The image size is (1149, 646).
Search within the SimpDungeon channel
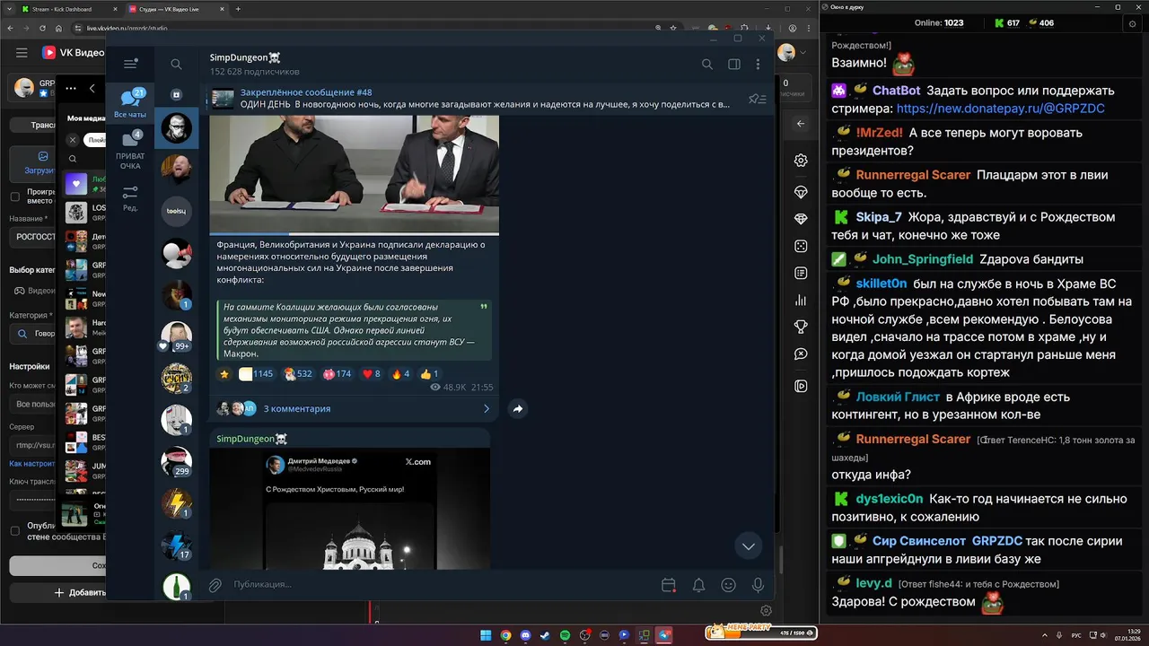[x=707, y=65]
